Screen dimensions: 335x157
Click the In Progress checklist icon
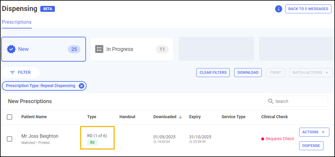[x=99, y=49]
